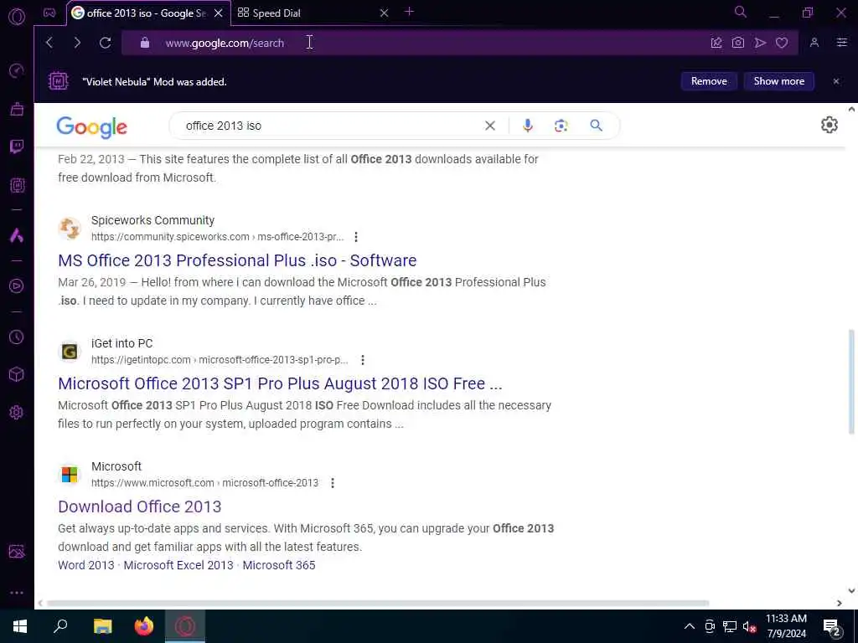
Task: Click the URL address bar text
Action: tap(225, 43)
